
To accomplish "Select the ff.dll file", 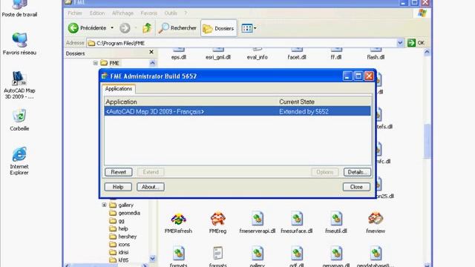I will click(x=336, y=54).
